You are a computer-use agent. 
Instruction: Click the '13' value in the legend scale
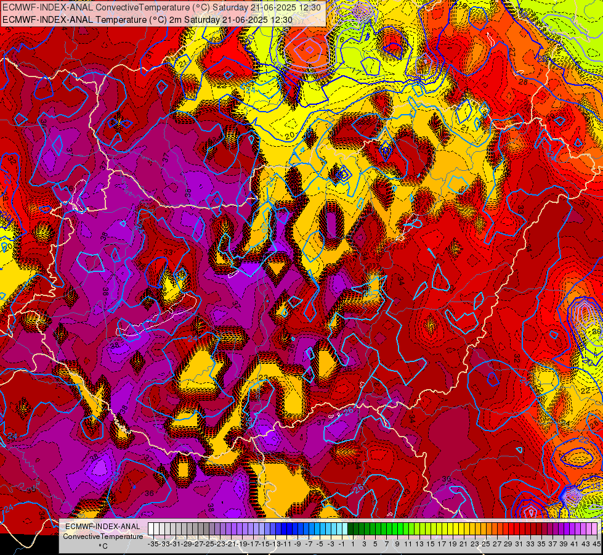pyautogui.click(x=419, y=545)
